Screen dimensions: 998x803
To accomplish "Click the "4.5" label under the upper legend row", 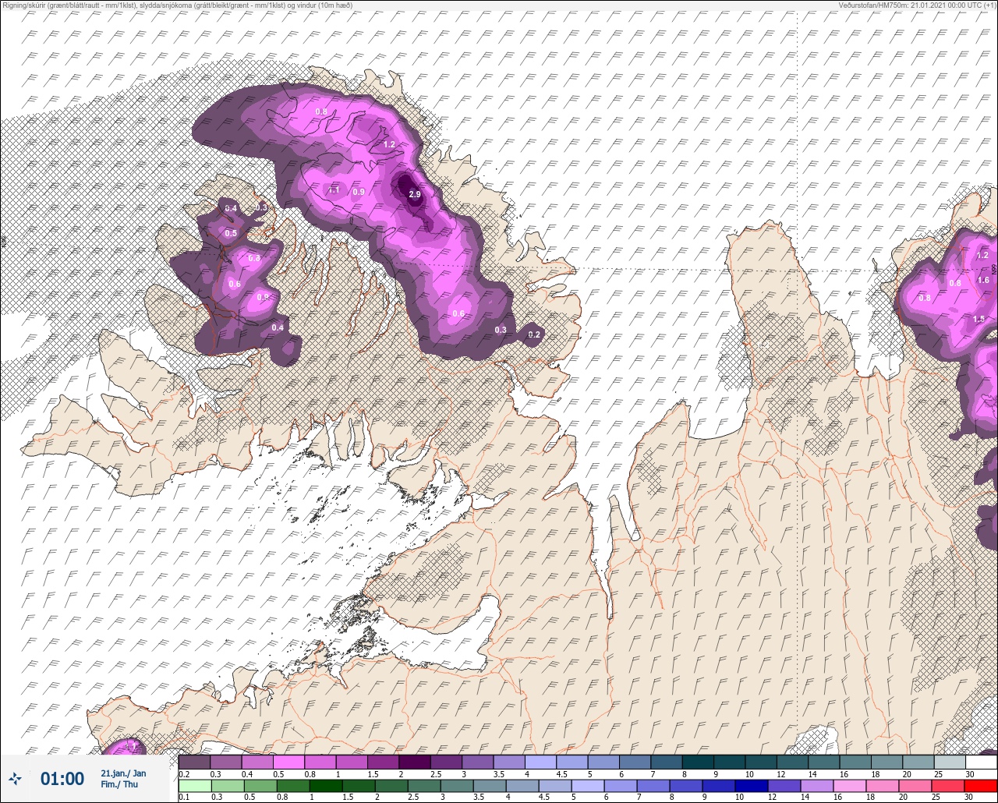I will [x=561, y=773].
